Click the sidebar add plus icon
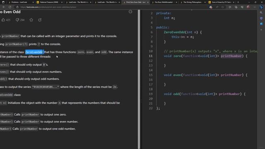The image size is (265, 149). point(261,30)
